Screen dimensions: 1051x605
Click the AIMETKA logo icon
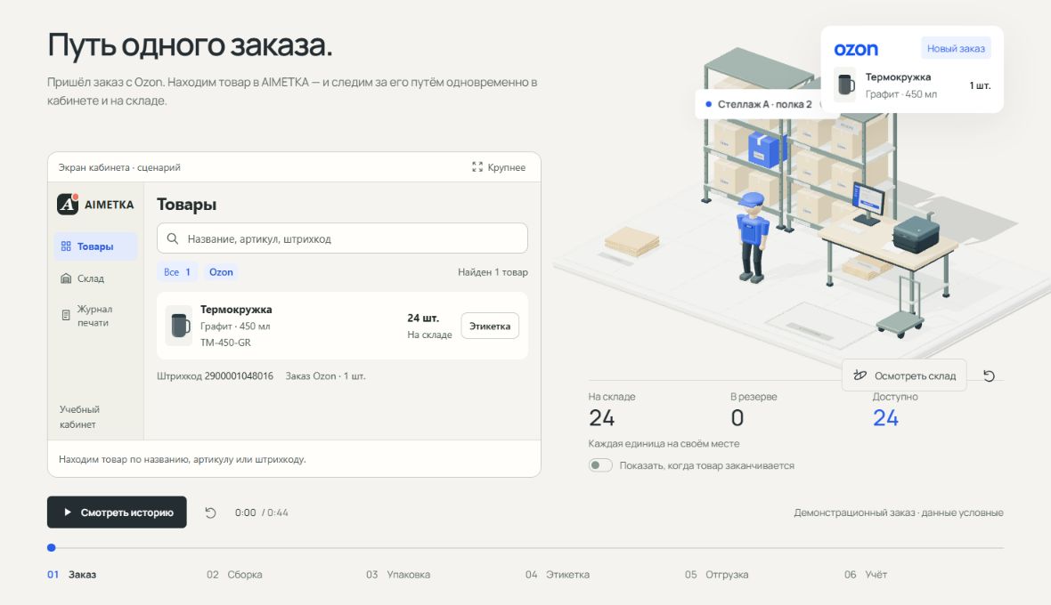pyautogui.click(x=68, y=204)
